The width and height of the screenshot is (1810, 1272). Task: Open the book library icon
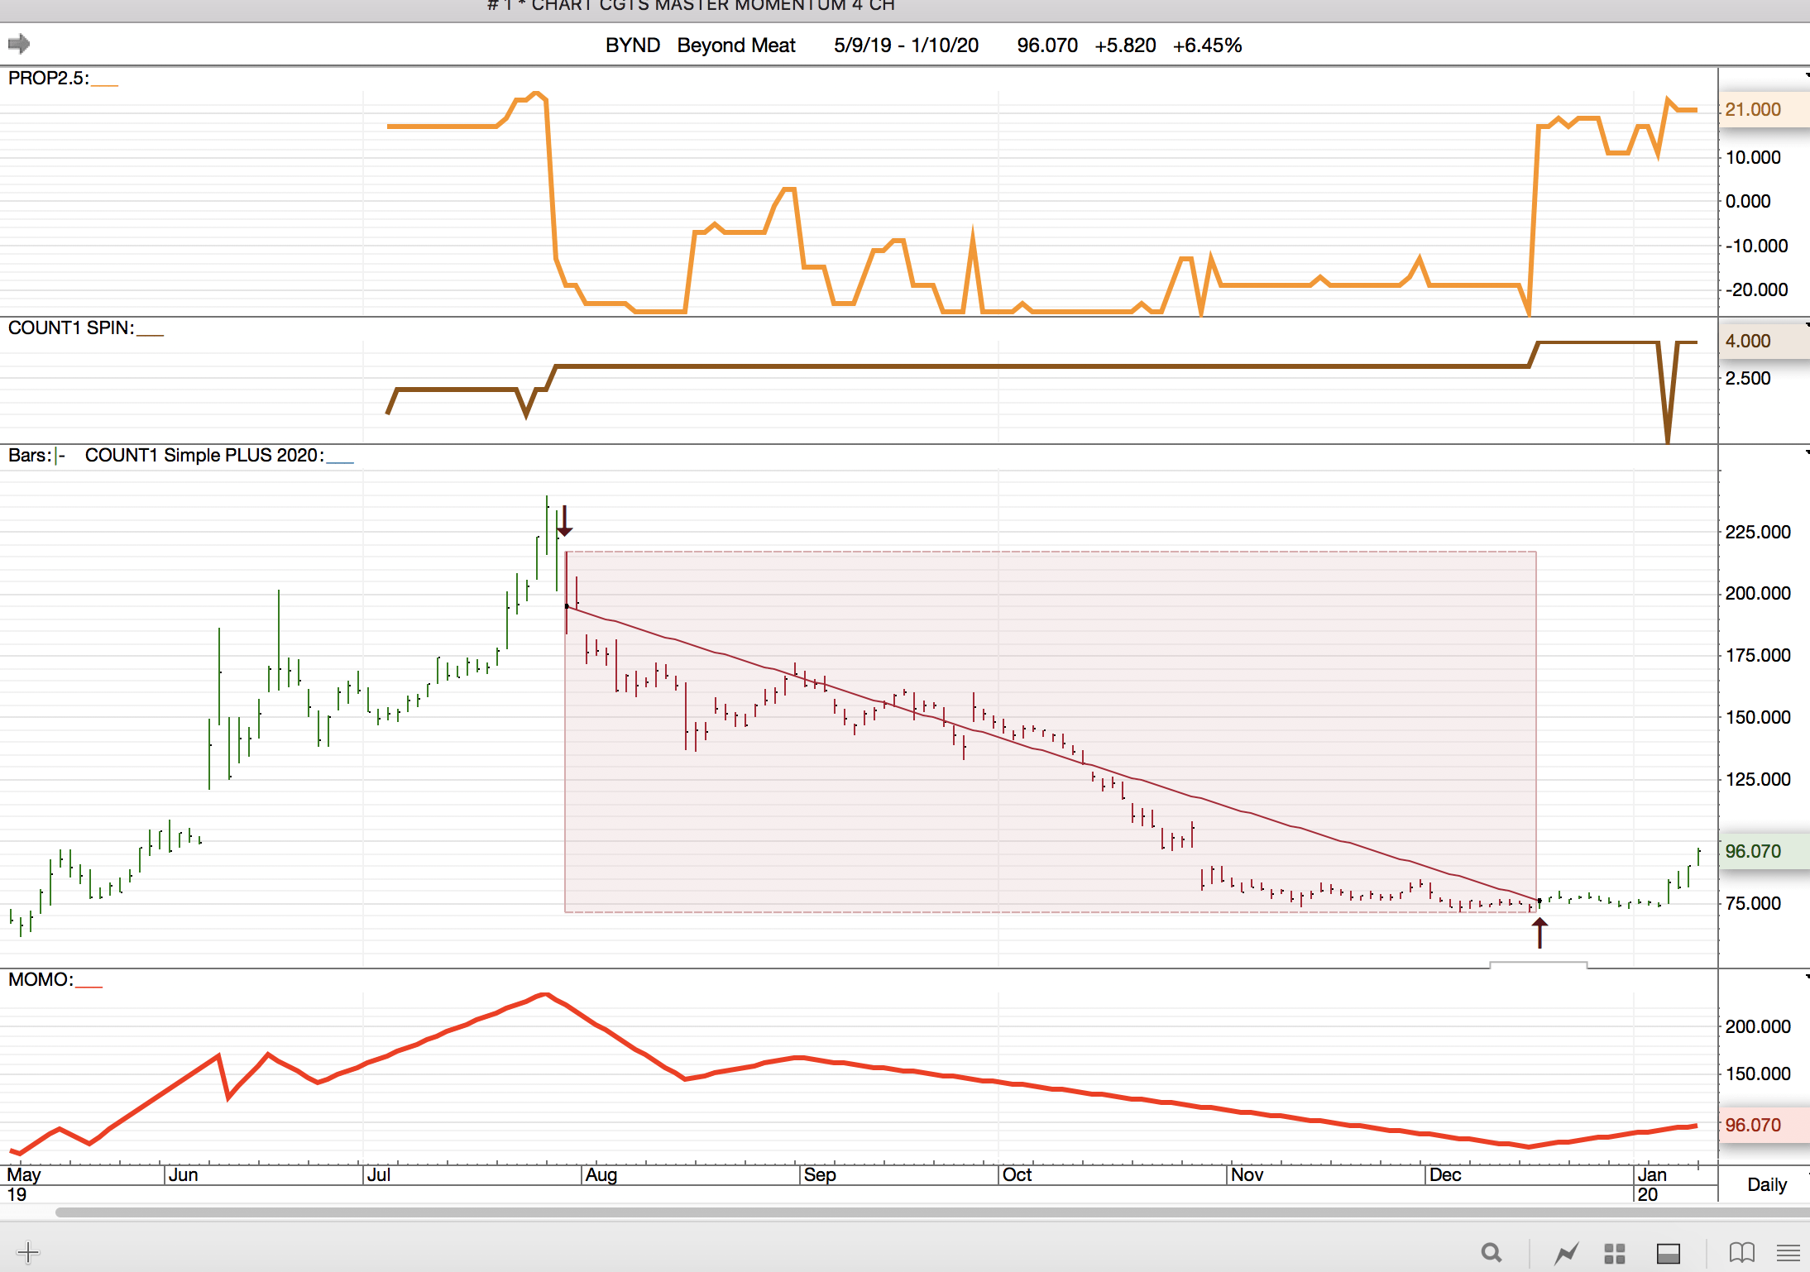(1741, 1253)
